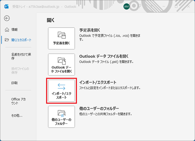Click the calendar-folder icon in the 予定表を開く tile

pos(62,35)
